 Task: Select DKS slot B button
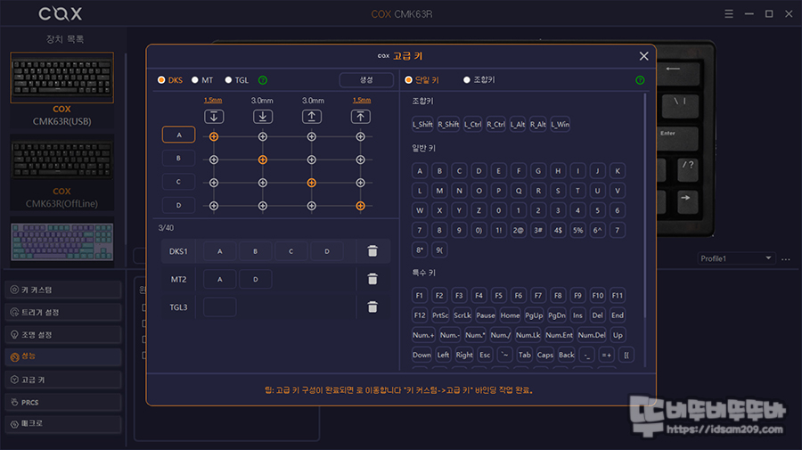178,159
